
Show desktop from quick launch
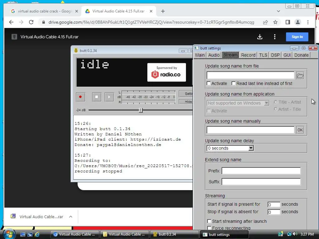pos(22,234)
